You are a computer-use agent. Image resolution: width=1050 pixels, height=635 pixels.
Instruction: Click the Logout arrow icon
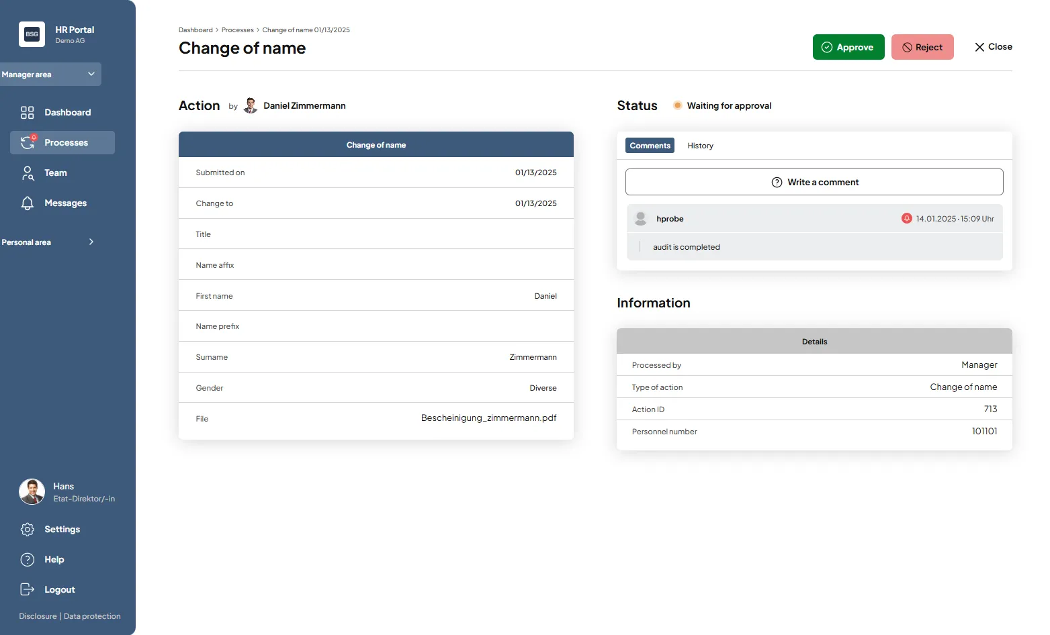(x=28, y=589)
